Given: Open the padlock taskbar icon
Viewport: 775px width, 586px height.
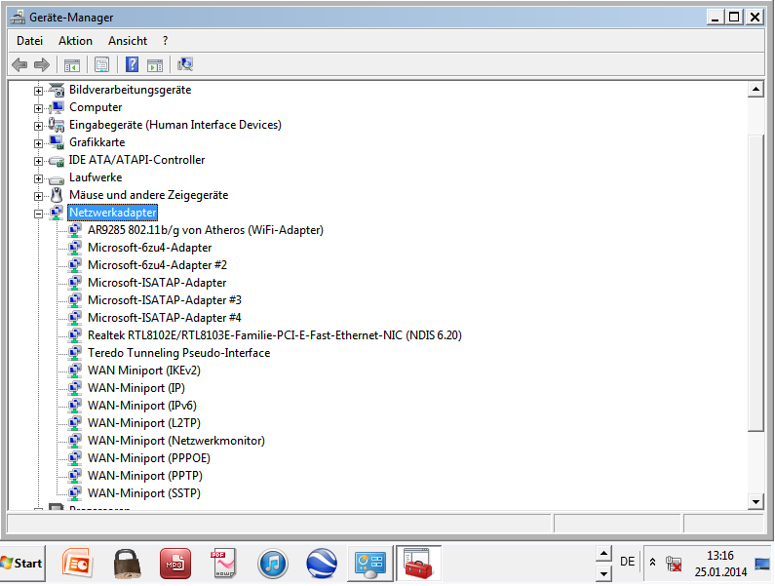Looking at the screenshot, I should (x=128, y=564).
